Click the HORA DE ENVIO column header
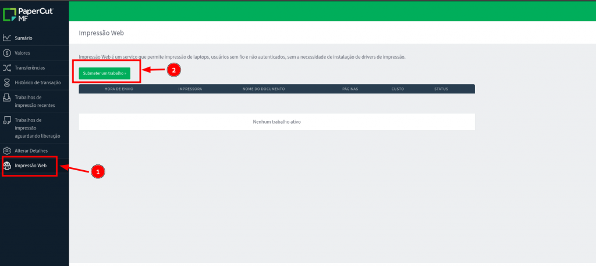This screenshot has width=596, height=266. (x=119, y=89)
